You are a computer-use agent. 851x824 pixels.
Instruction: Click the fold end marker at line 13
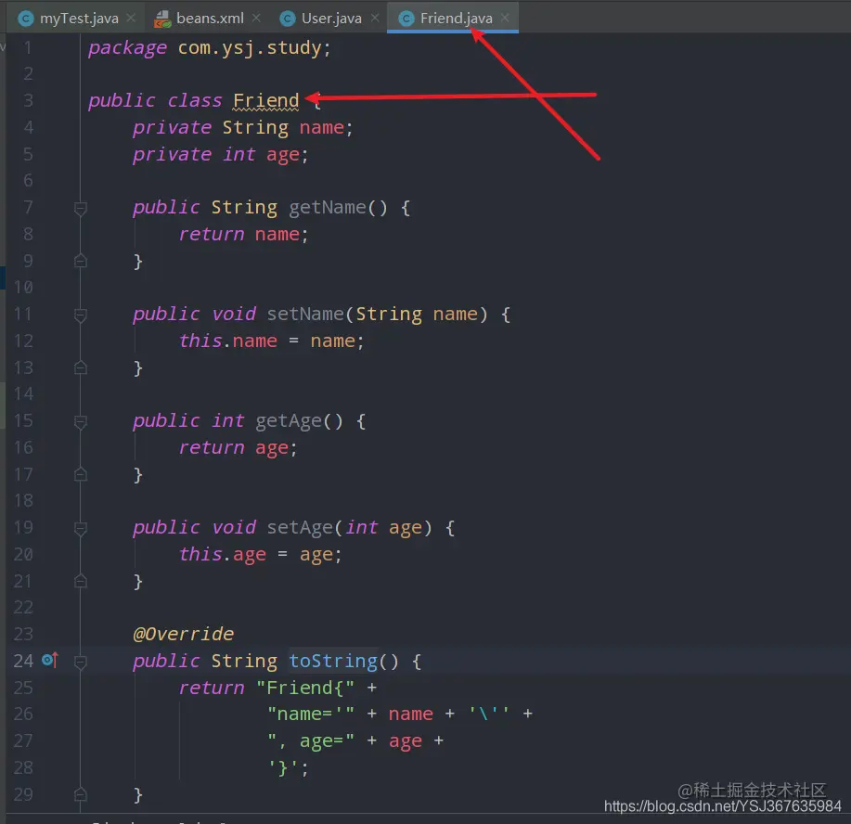click(x=81, y=368)
